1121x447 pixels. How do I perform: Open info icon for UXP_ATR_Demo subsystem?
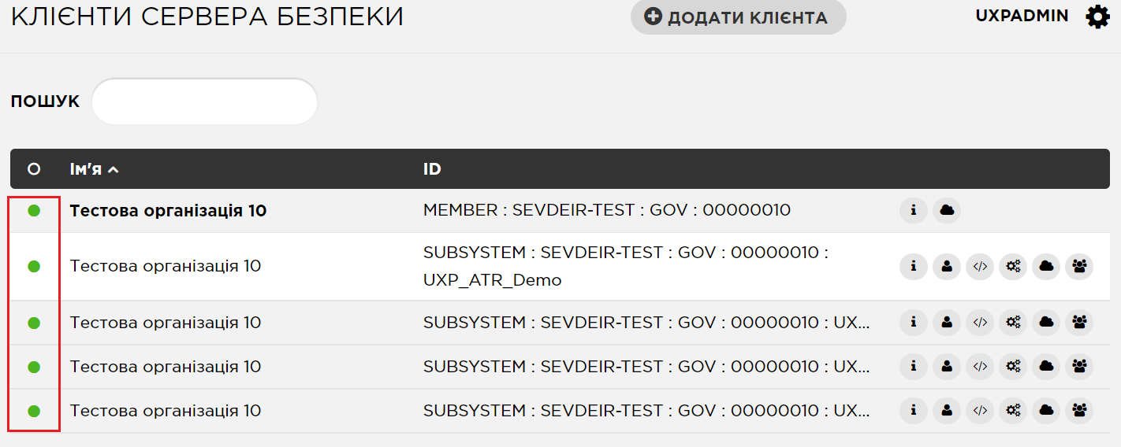pyautogui.click(x=914, y=266)
